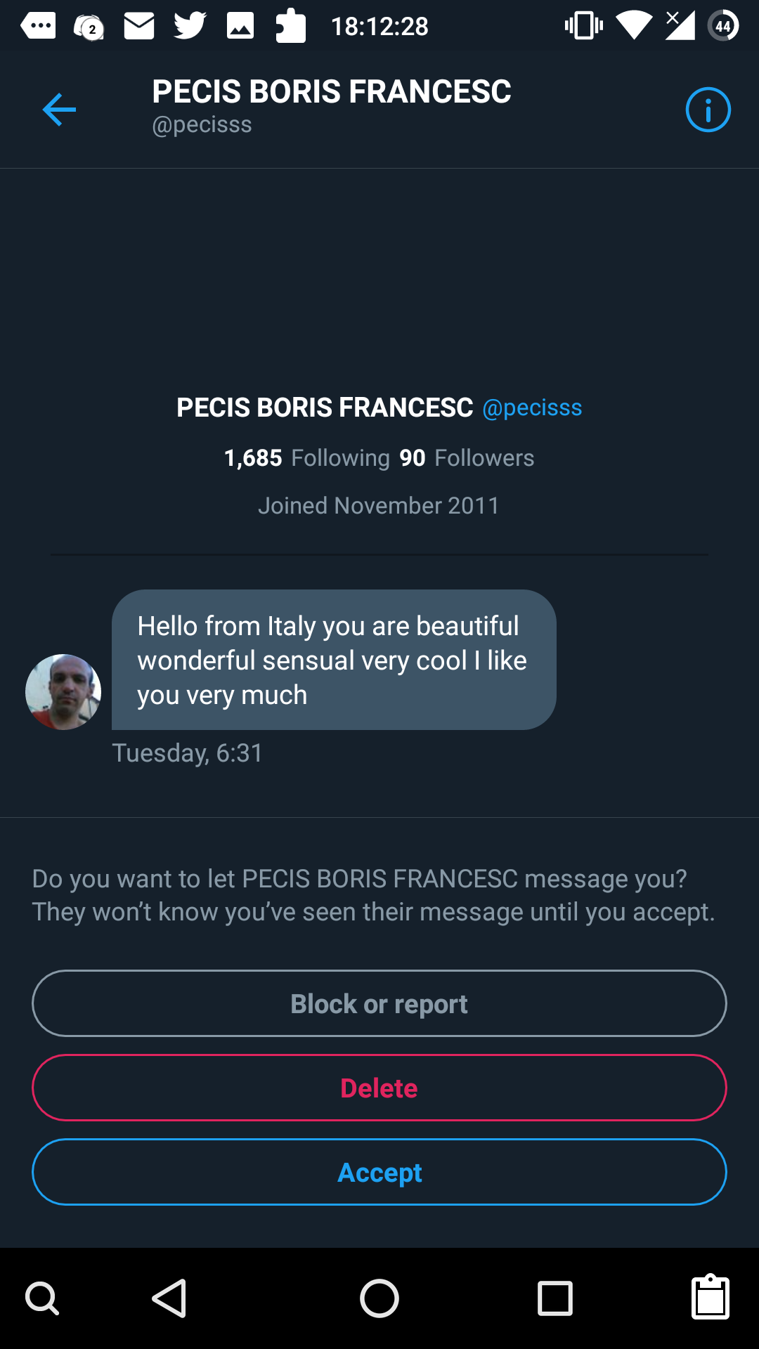
Task: Open recent apps square button
Action: (554, 1298)
